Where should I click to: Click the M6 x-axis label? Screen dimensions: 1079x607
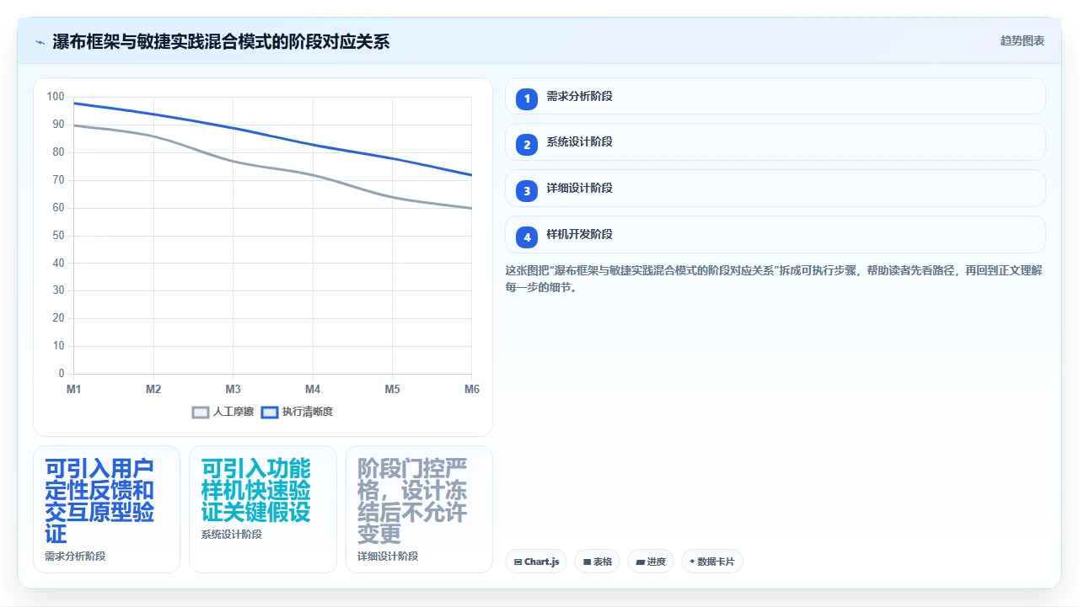coord(472,389)
